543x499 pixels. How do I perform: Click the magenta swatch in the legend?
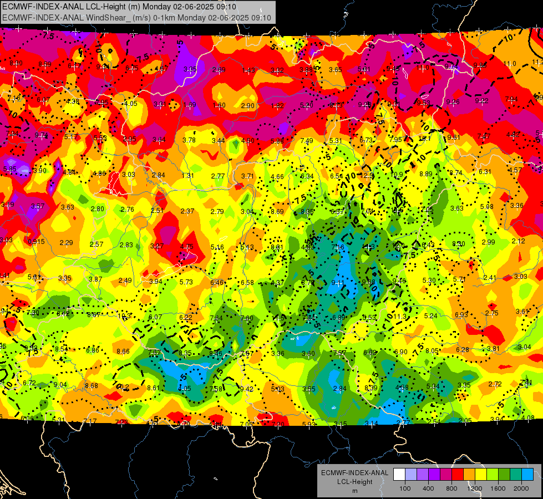[446, 475]
